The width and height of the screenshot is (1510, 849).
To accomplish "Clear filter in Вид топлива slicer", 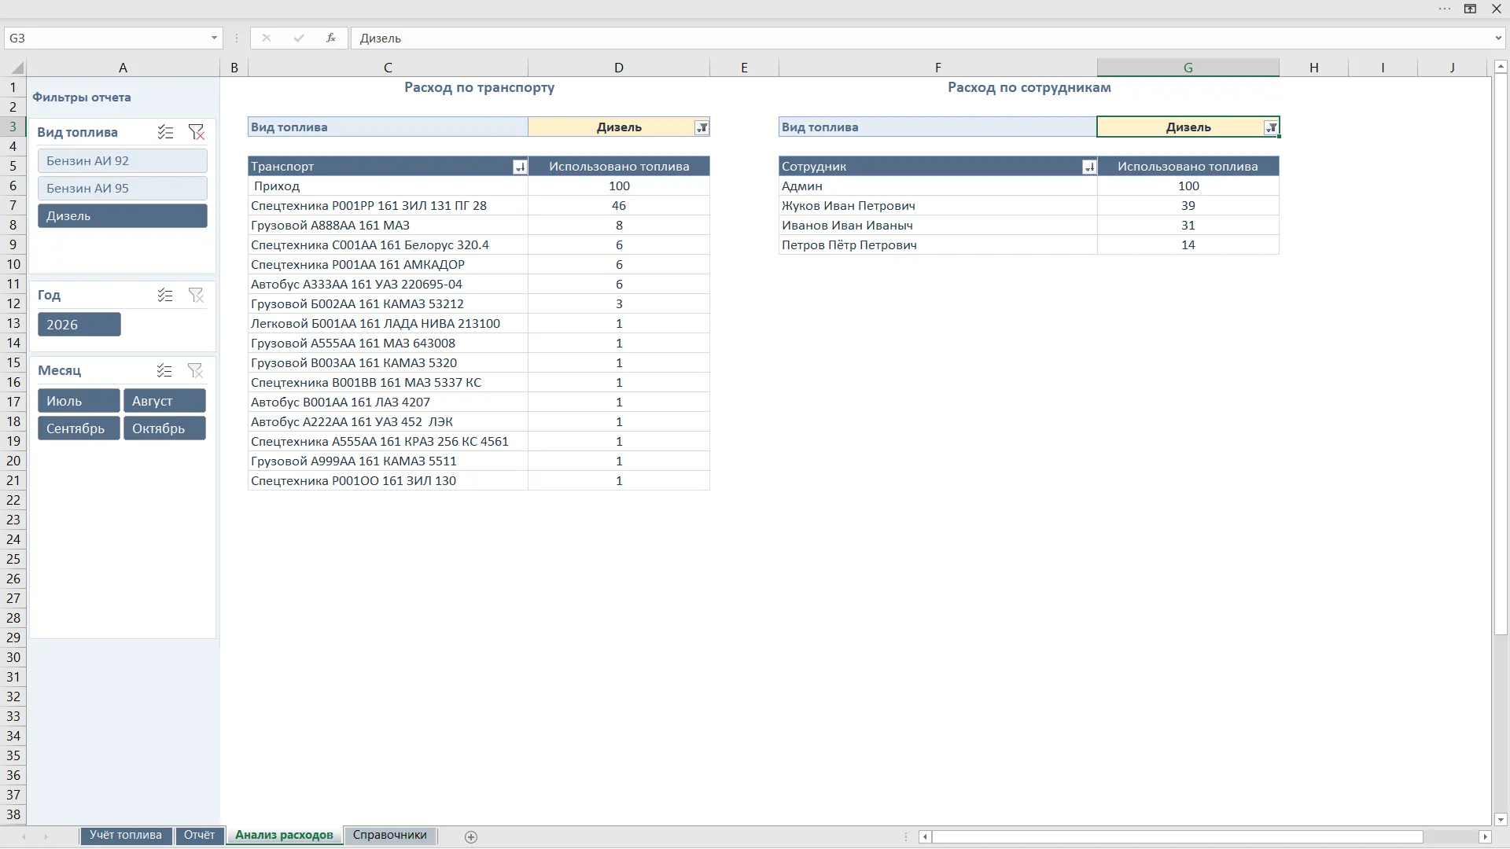I will 196,132.
